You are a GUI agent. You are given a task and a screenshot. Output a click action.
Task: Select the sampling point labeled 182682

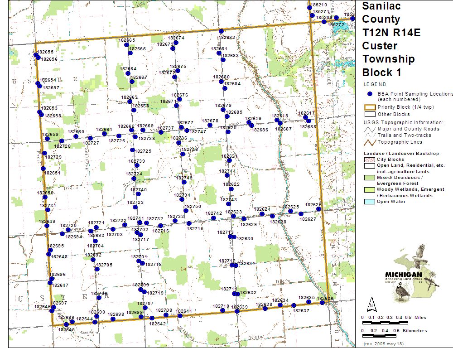[221, 31]
